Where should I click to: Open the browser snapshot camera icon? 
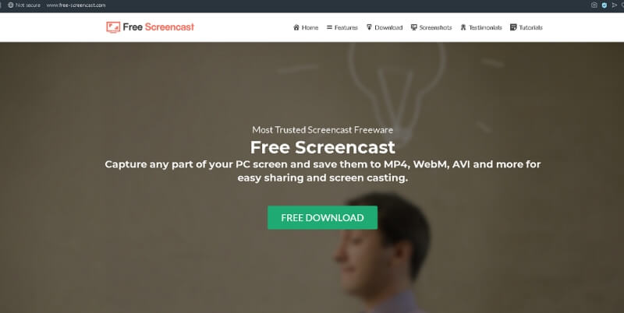594,5
